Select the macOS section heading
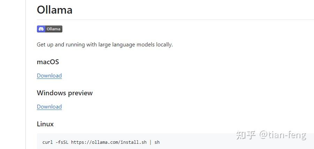The width and height of the screenshot is (314, 149). point(48,62)
